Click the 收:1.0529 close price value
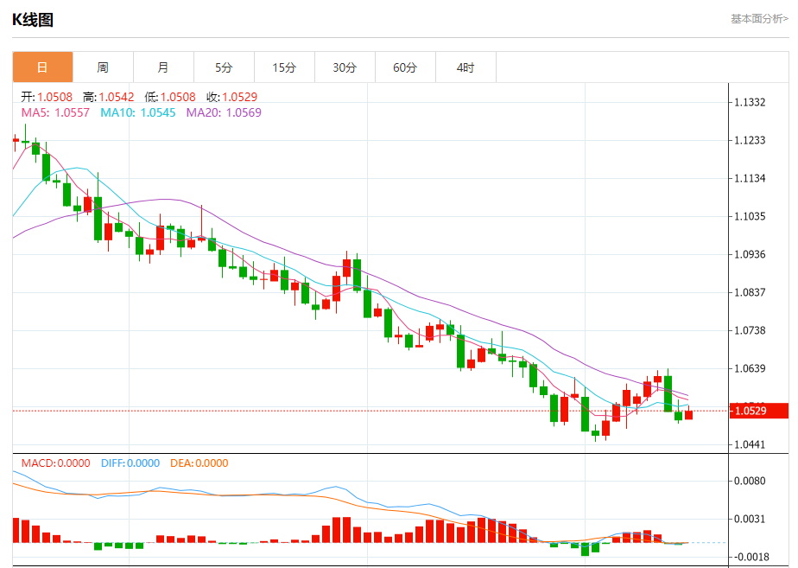The height and width of the screenshot is (568, 798). (231, 97)
